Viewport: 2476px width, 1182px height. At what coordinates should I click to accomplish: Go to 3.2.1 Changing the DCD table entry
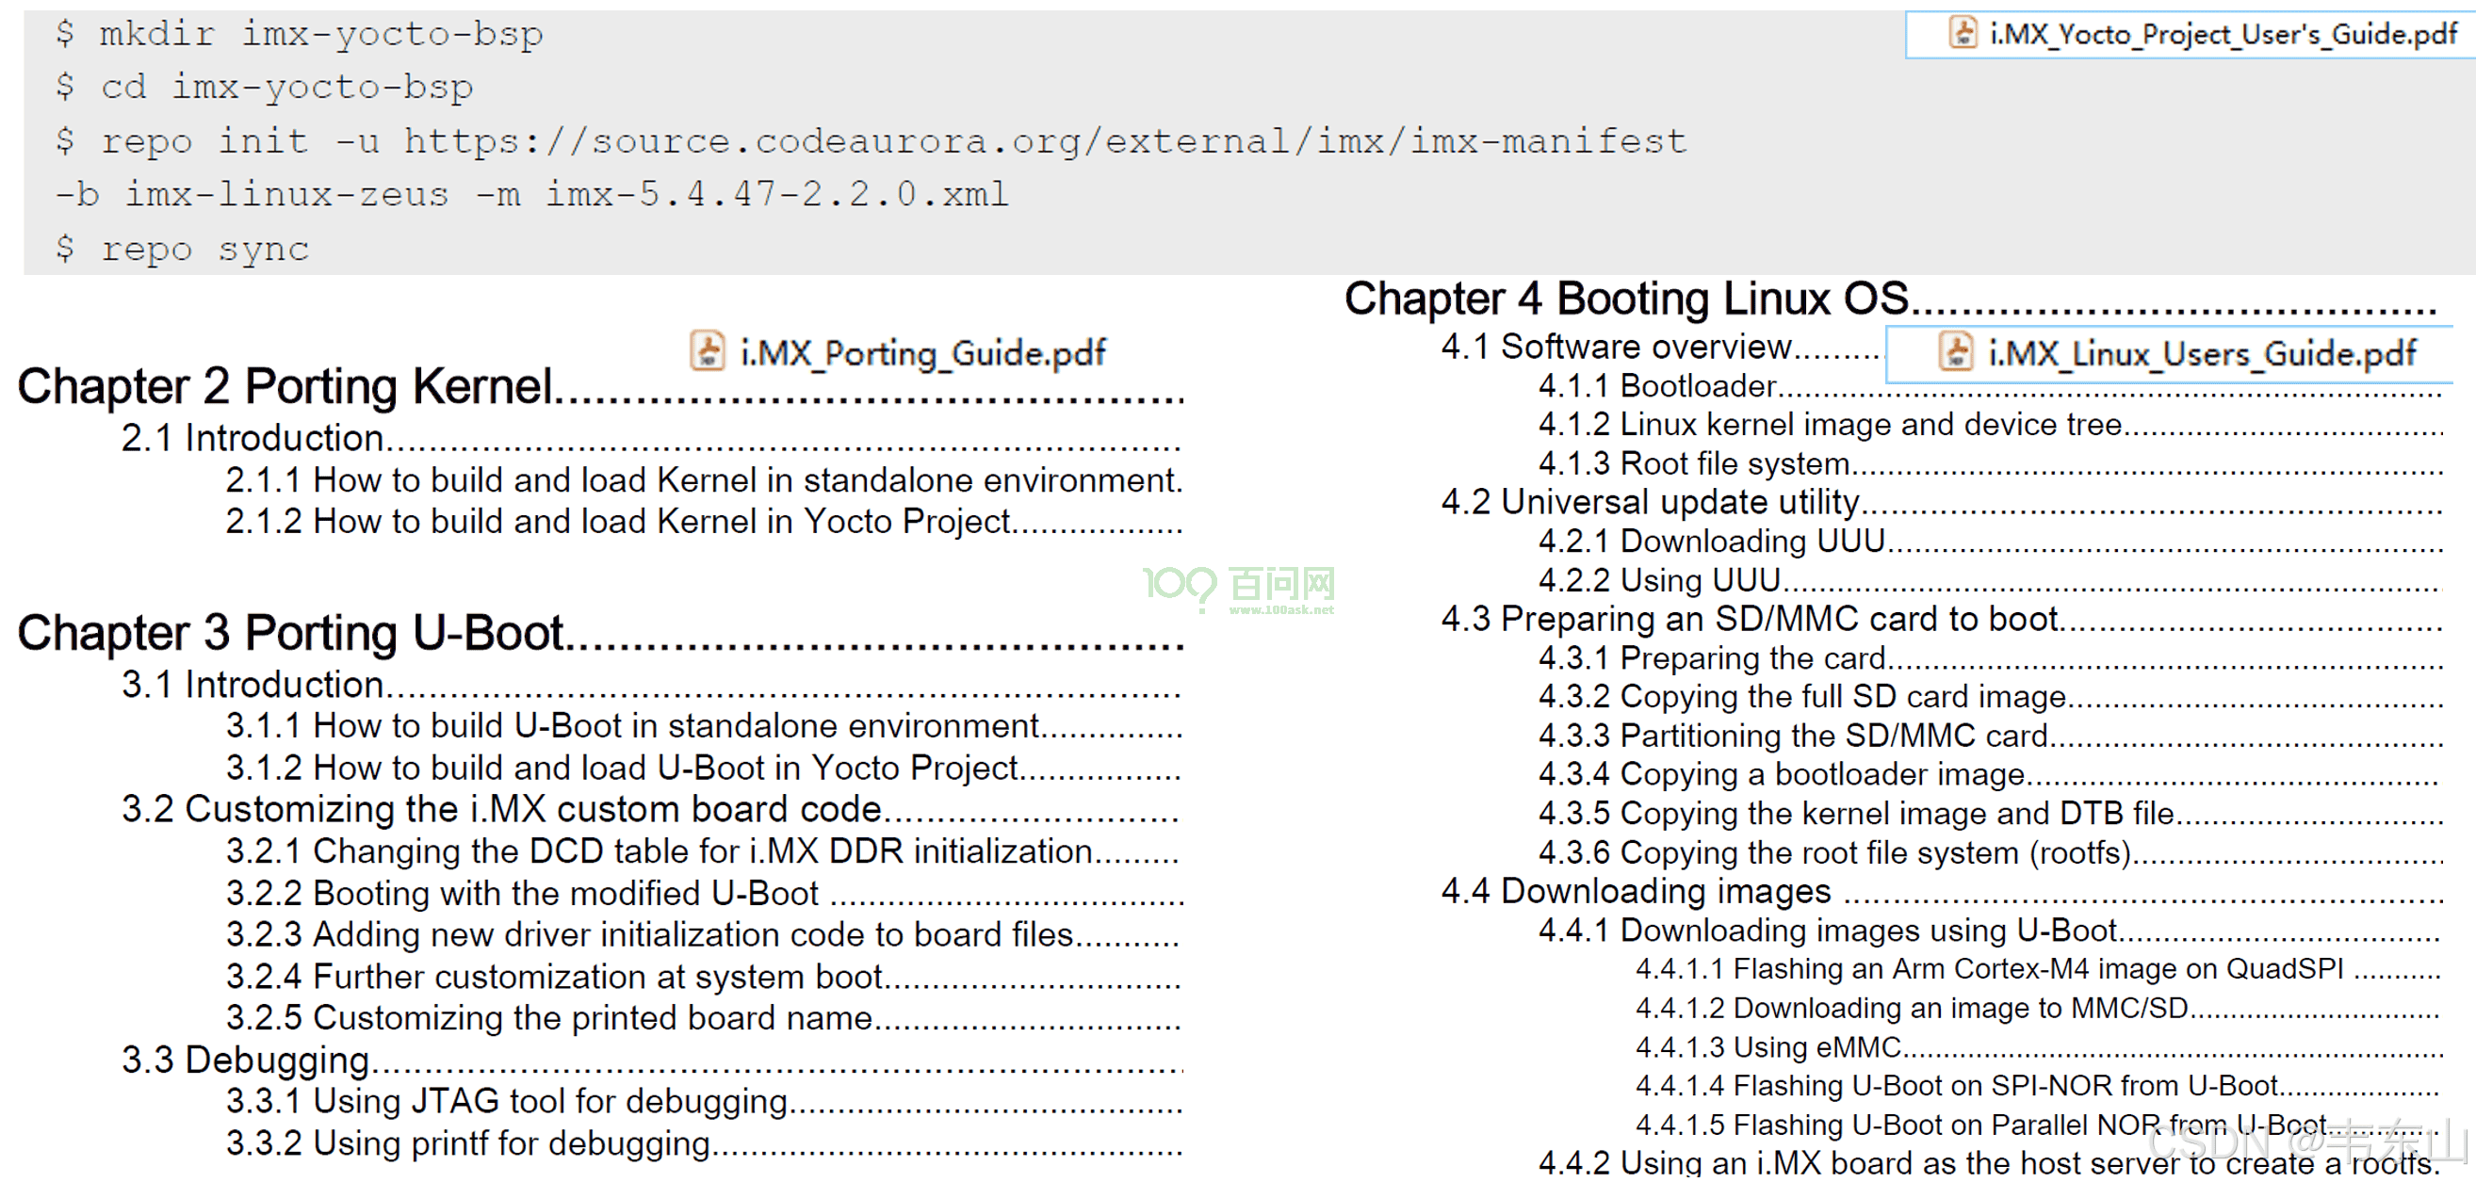(x=660, y=852)
